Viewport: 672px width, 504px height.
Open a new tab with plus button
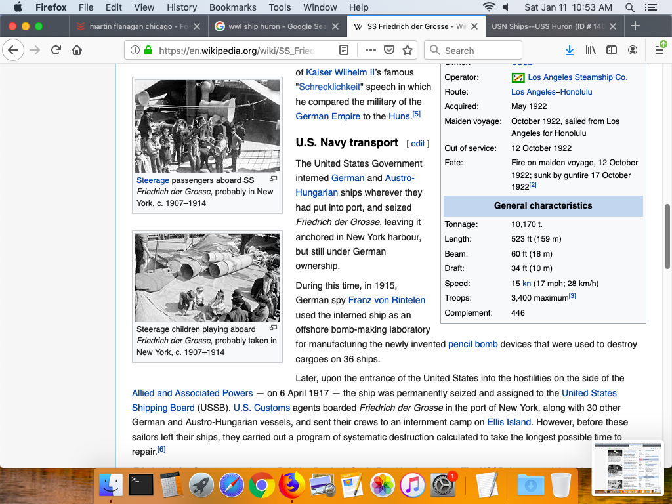click(635, 26)
